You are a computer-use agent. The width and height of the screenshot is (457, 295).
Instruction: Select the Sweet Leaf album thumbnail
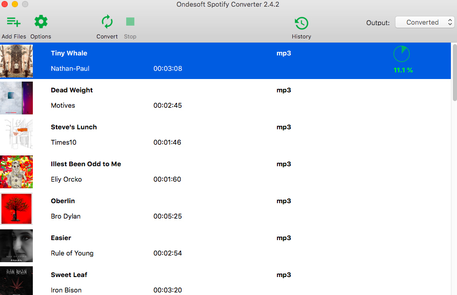(16, 281)
